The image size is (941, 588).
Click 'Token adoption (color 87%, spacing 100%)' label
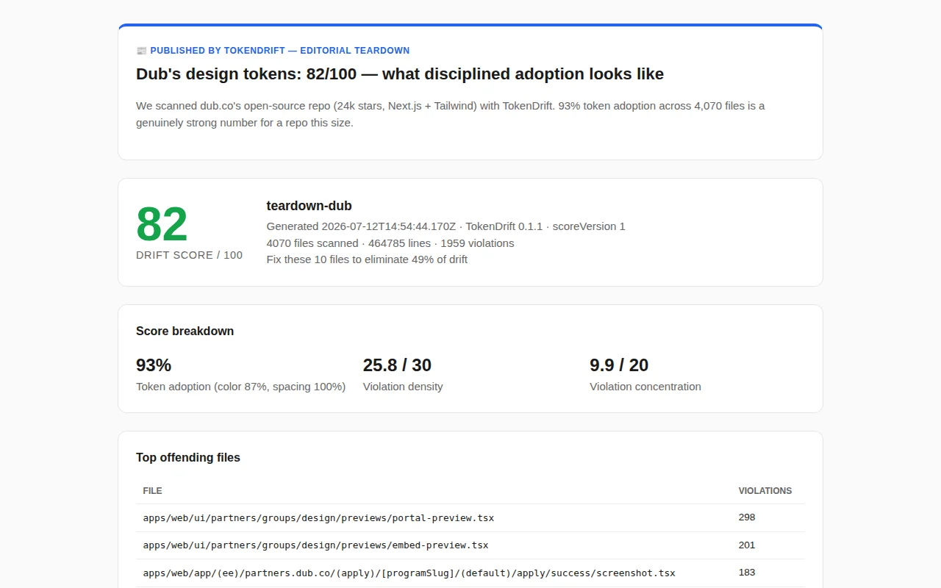240,387
